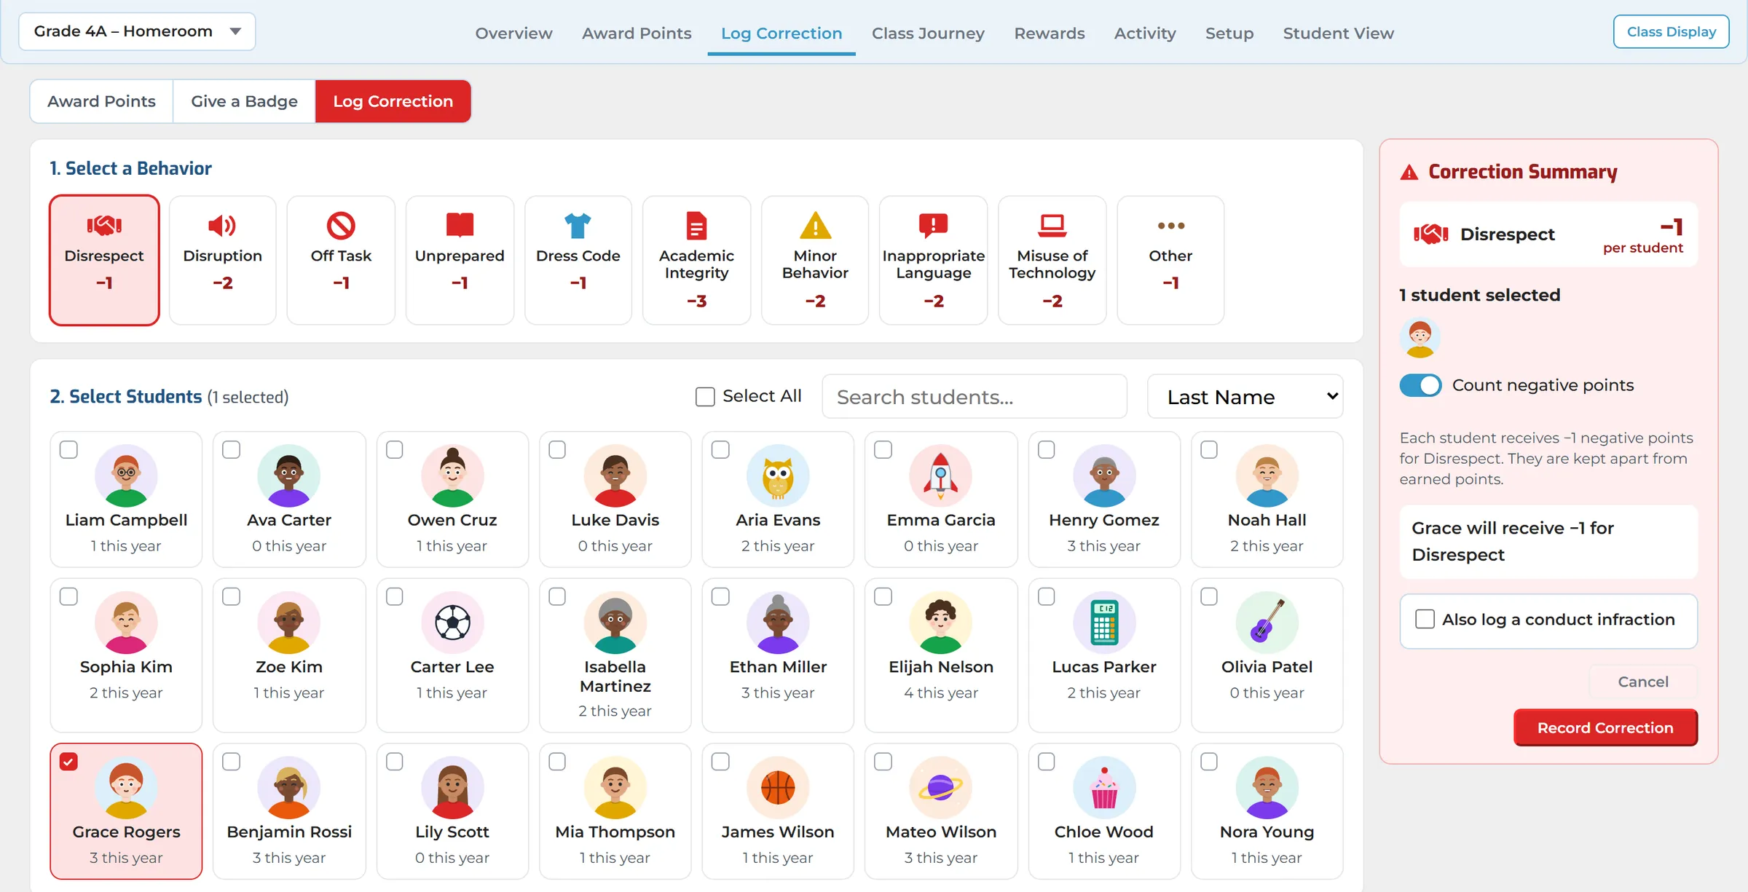Select the Disruption speaker behavior icon

click(222, 226)
